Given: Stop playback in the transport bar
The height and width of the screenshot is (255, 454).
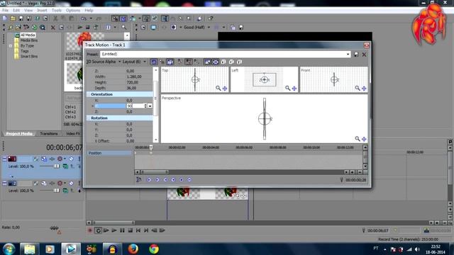Looking at the screenshot, I should point(131,230).
